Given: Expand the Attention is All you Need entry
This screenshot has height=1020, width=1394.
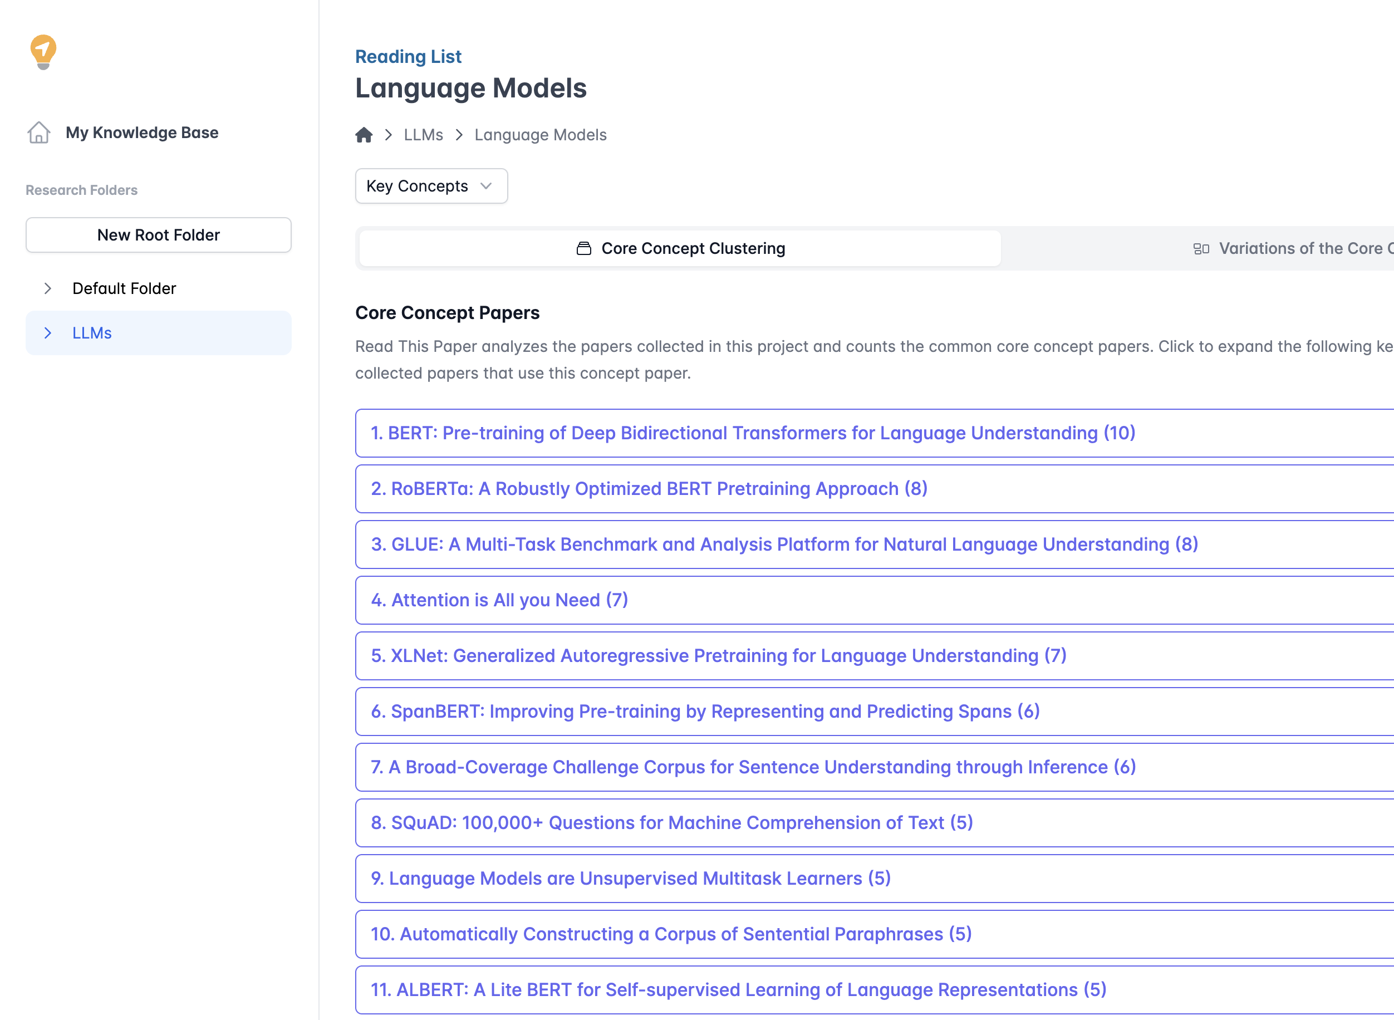Looking at the screenshot, I should (x=499, y=600).
